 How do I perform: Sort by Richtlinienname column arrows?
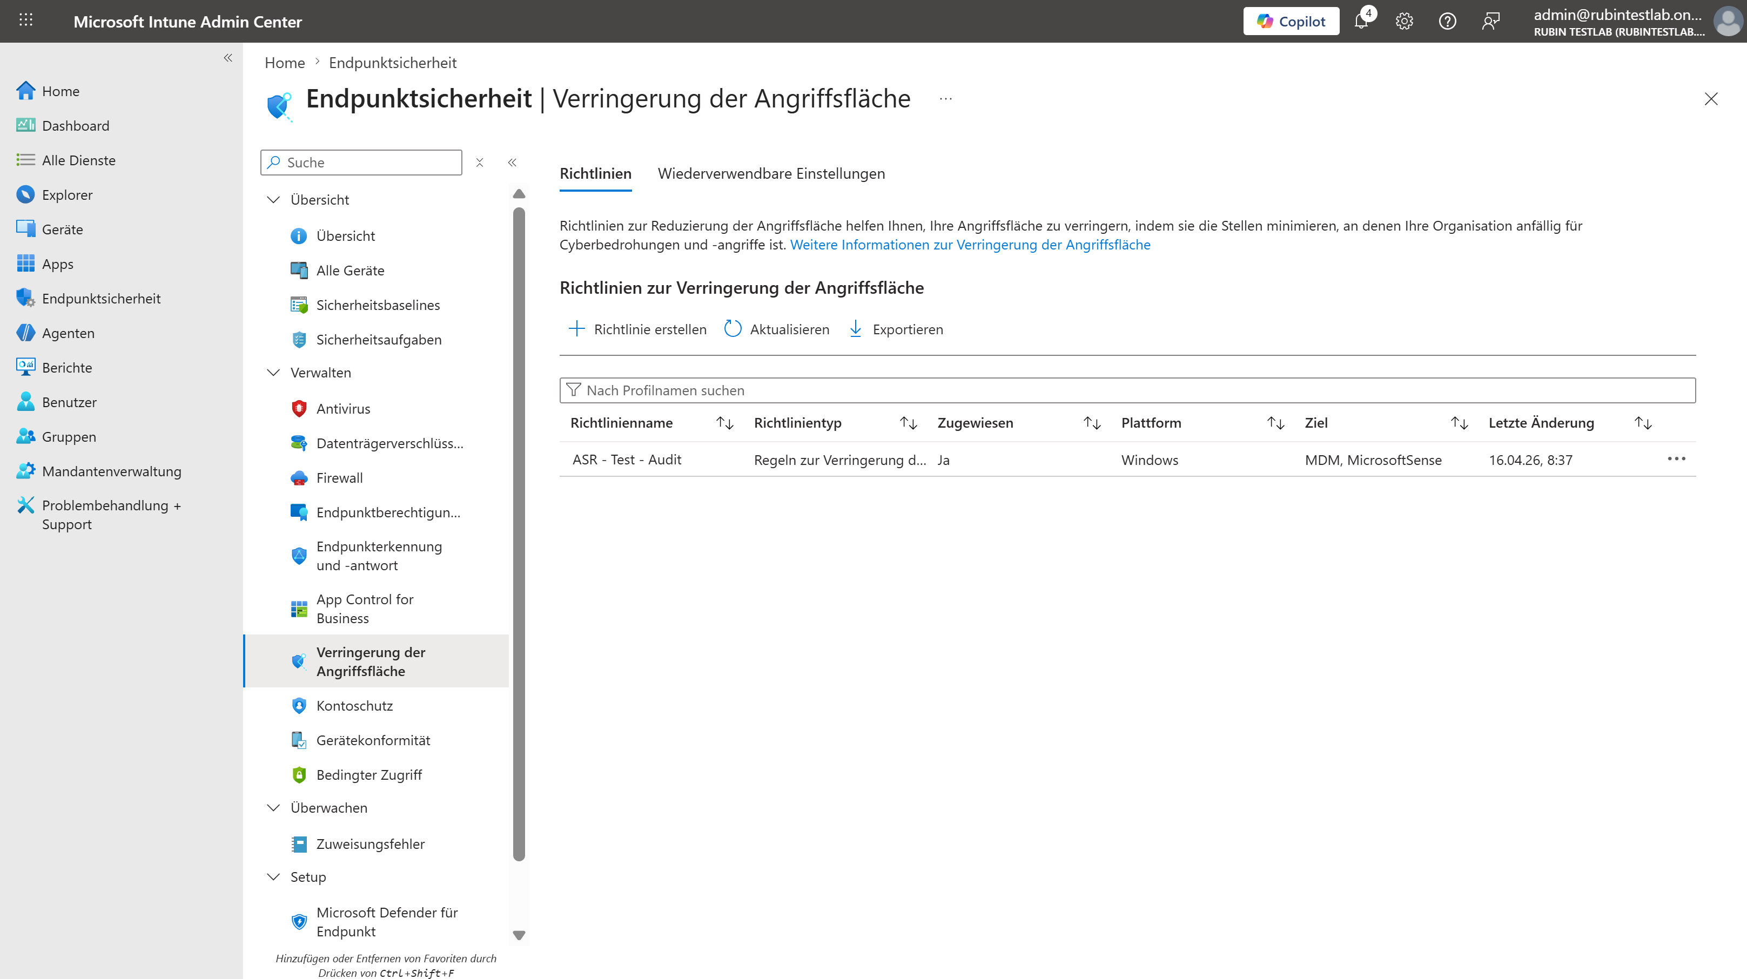(x=724, y=423)
